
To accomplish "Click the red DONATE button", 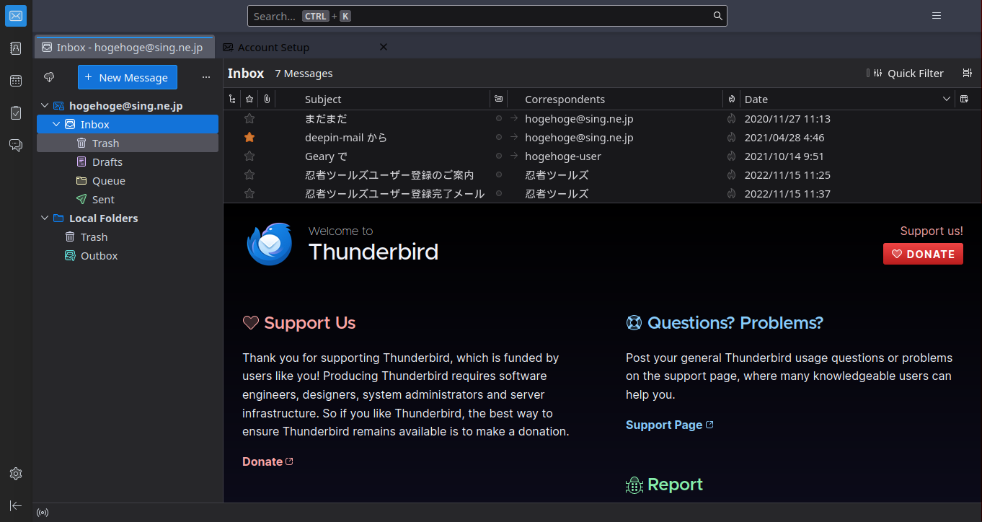I will coord(923,254).
